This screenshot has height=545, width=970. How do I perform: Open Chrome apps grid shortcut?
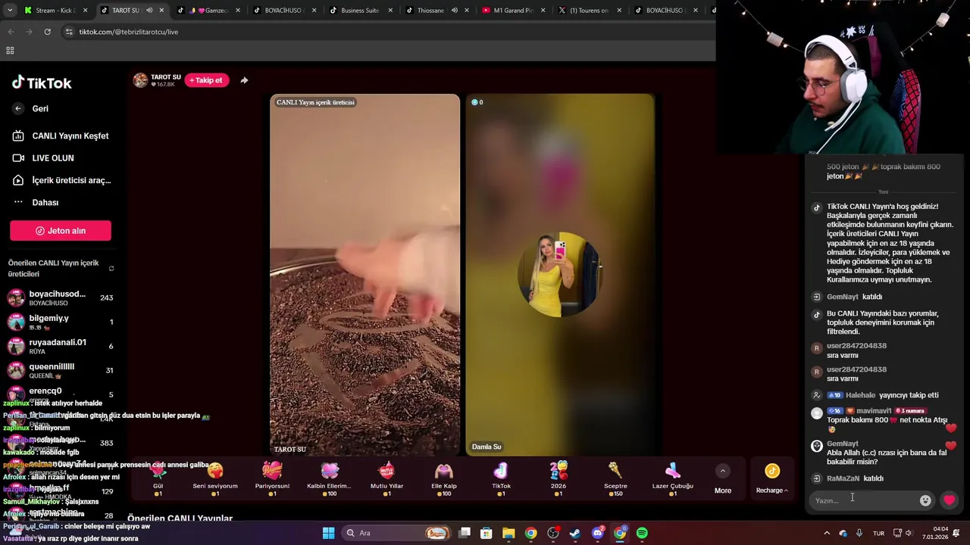(x=10, y=51)
